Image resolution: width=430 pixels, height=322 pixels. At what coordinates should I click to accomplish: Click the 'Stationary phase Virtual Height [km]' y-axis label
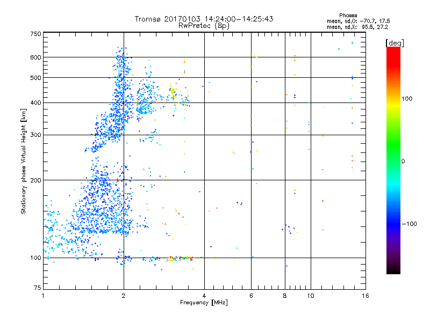[x=24, y=161]
